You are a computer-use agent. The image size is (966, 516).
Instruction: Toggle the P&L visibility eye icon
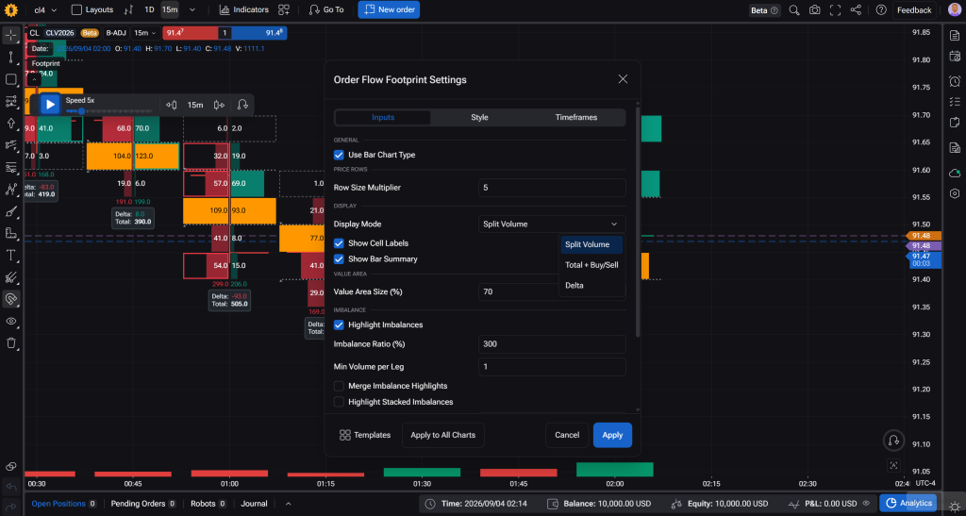(866, 503)
